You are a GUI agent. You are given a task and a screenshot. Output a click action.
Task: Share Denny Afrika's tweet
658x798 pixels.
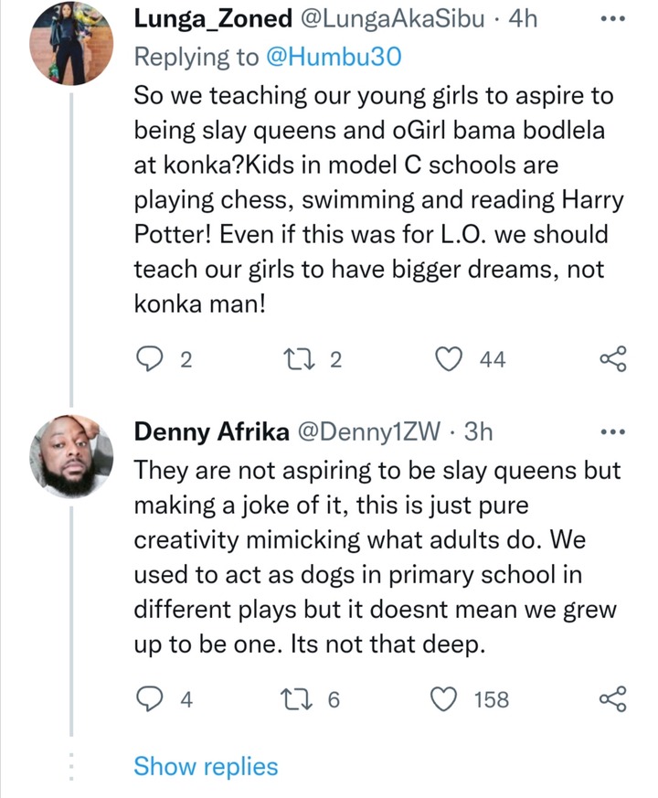tap(613, 698)
